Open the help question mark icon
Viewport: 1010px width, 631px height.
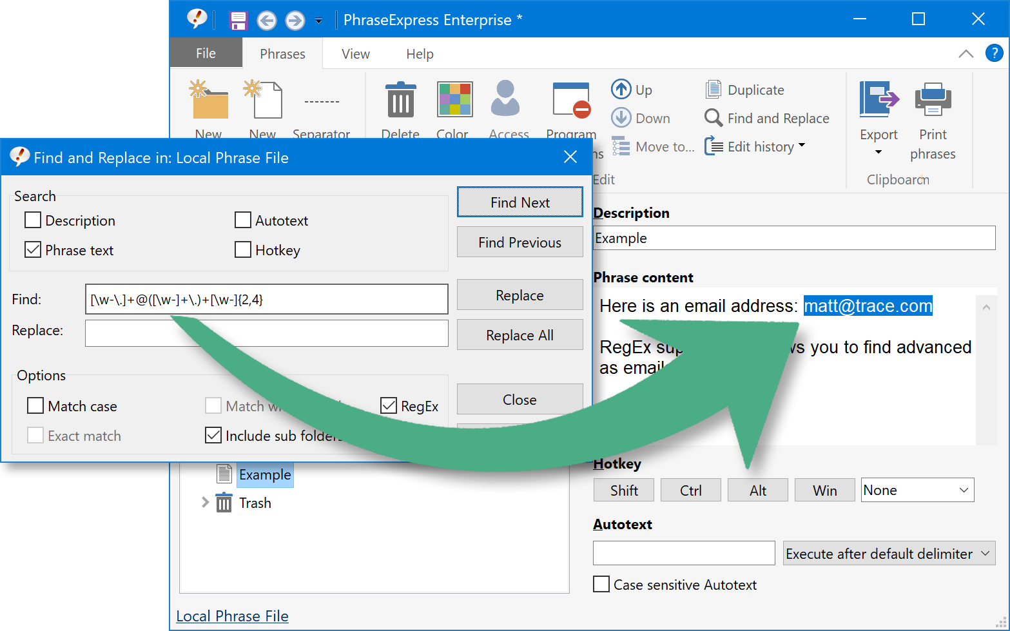coord(994,53)
